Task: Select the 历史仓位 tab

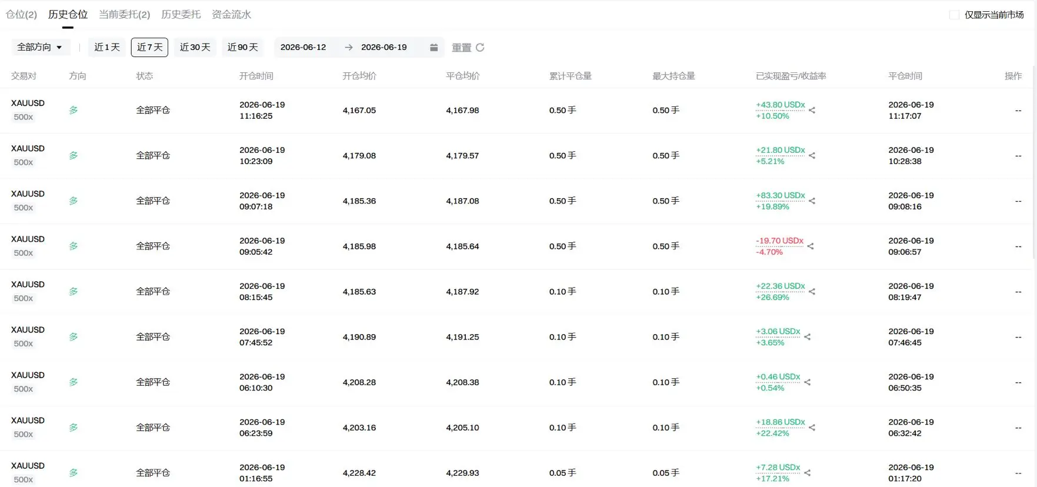Action: pos(68,14)
